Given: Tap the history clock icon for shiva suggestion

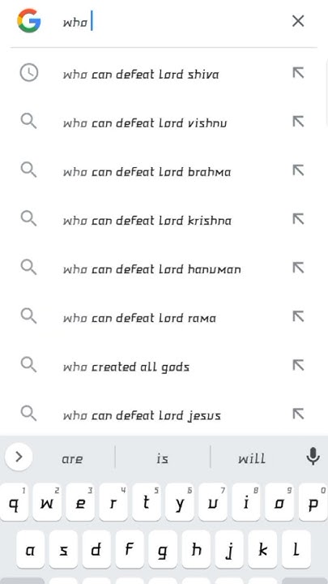Looking at the screenshot, I should [x=29, y=73].
